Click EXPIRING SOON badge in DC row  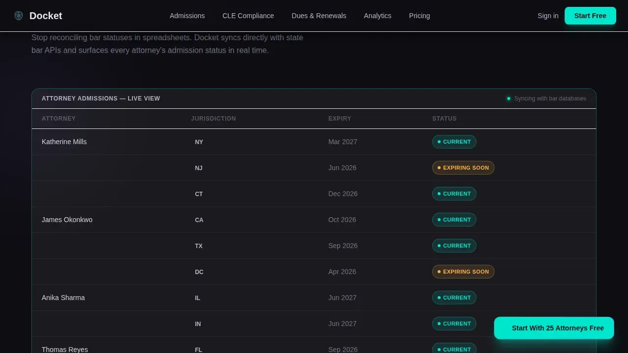click(x=463, y=272)
